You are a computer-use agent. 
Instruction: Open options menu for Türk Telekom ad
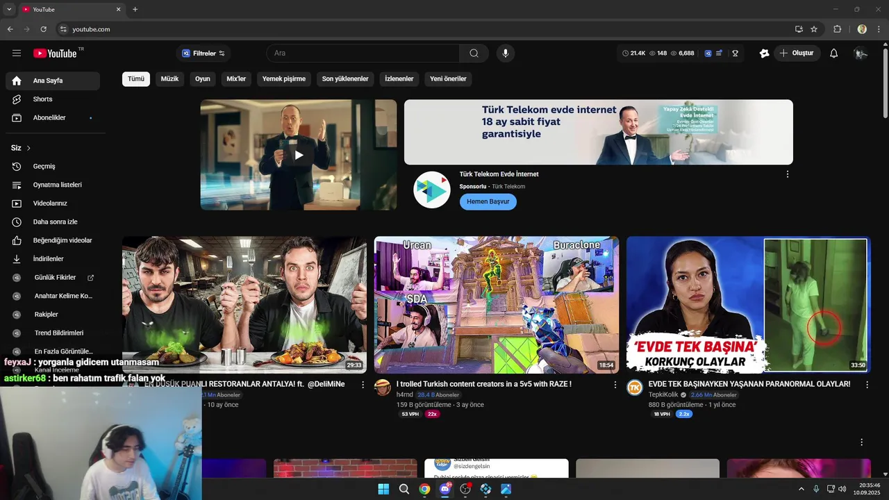click(788, 174)
